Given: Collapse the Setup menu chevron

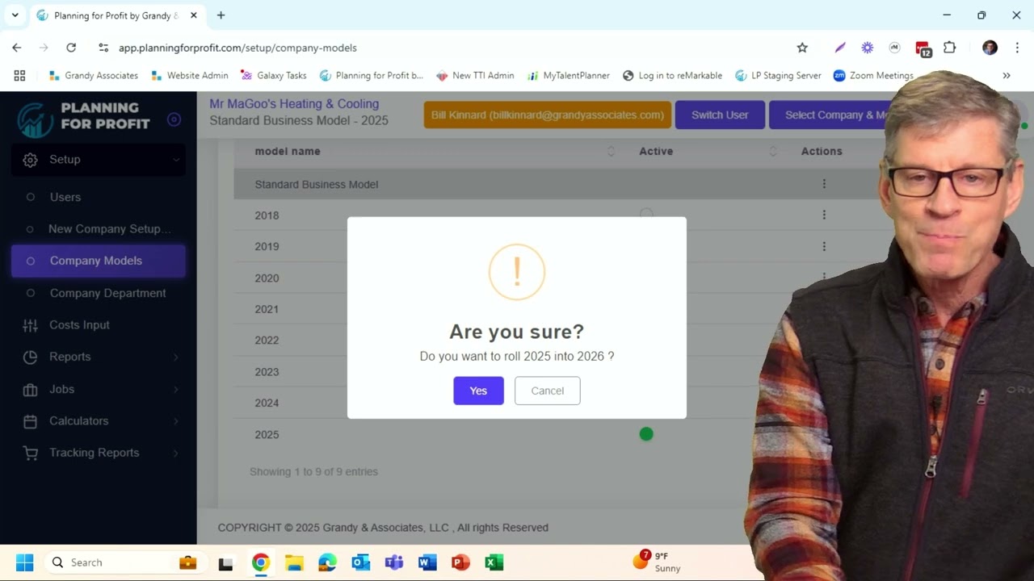Looking at the screenshot, I should [x=176, y=160].
